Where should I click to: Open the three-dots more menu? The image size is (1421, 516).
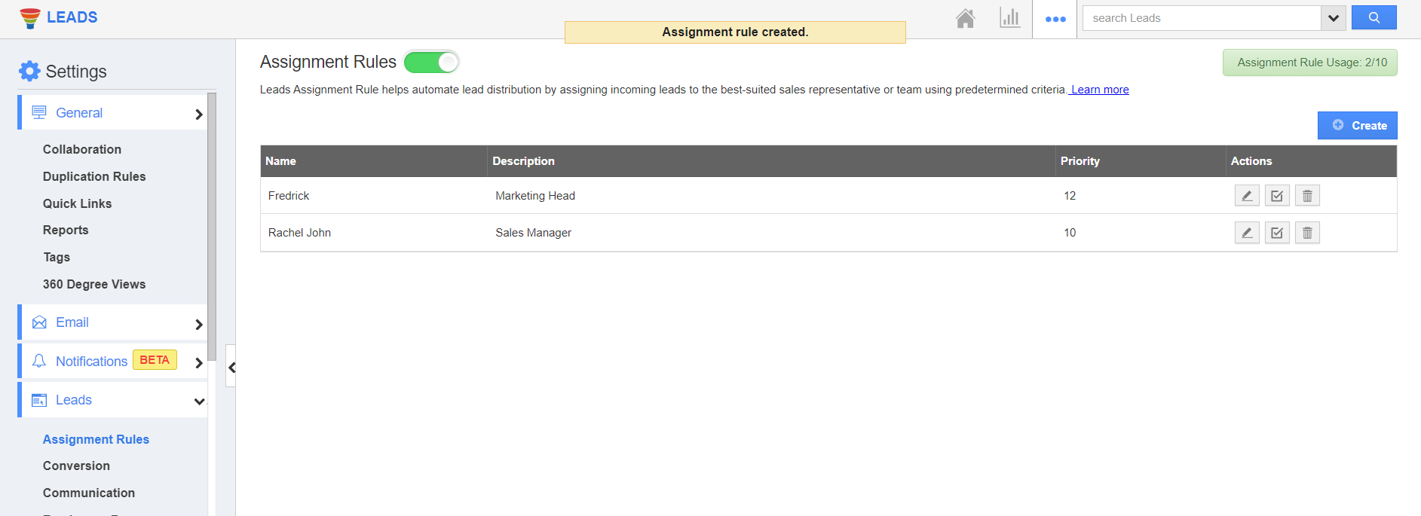[x=1055, y=19]
